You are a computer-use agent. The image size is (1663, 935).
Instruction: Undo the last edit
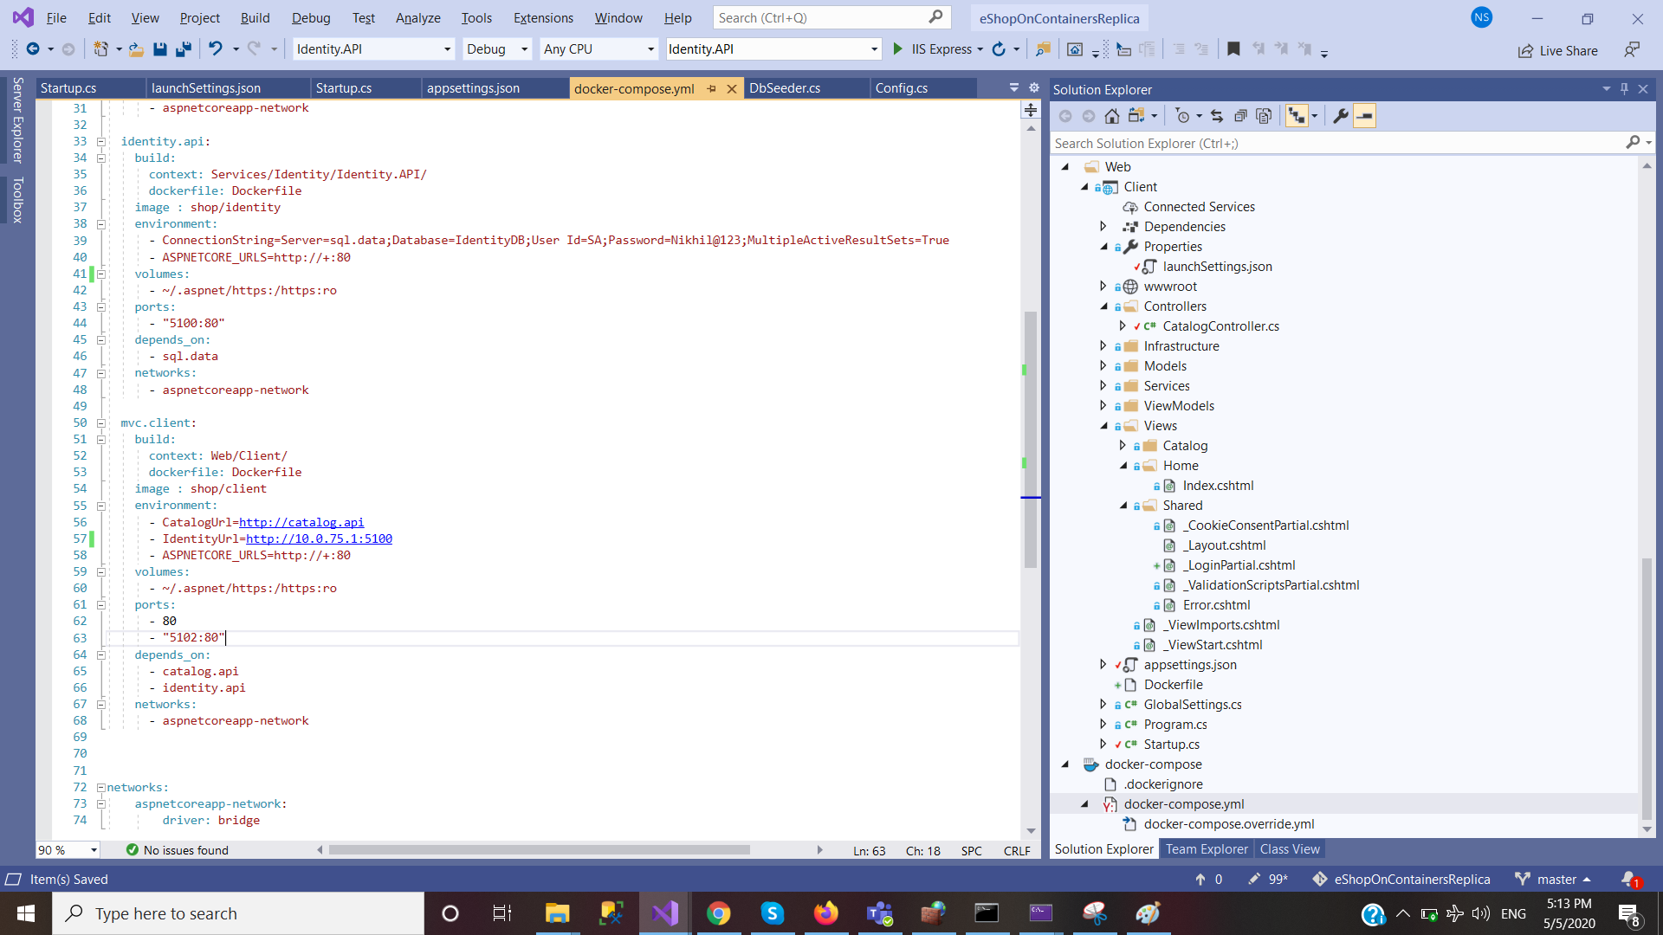click(x=216, y=49)
